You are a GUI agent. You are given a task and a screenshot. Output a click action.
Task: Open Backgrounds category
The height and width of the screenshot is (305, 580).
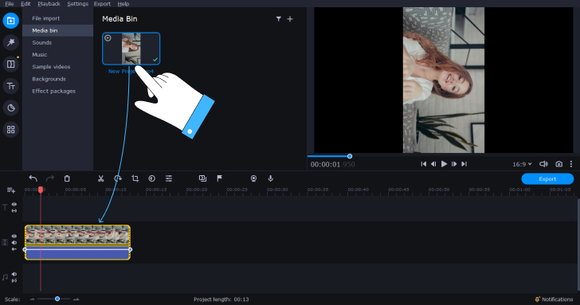[57, 79]
